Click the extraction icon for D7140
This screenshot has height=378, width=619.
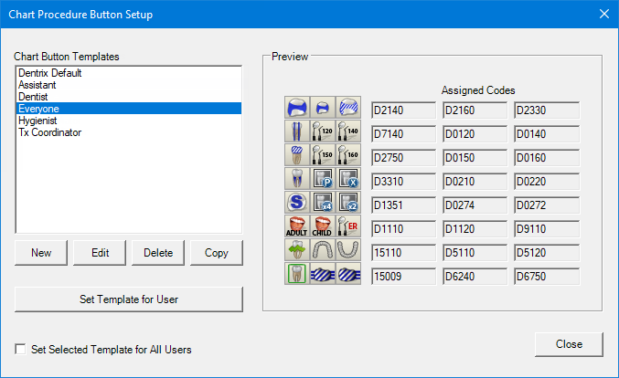[x=297, y=131]
